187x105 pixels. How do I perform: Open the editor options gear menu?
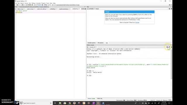click(x=85, y=9)
